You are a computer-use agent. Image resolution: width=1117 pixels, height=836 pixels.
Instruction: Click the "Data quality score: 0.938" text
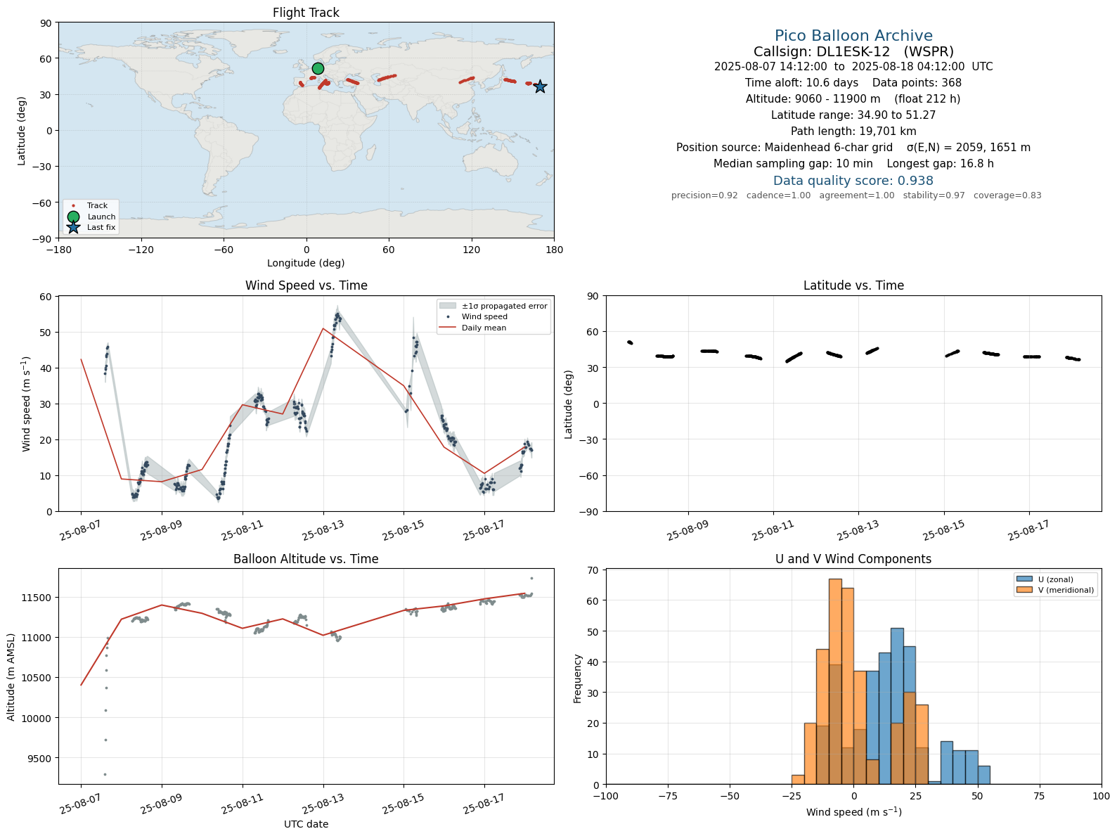[853, 181]
